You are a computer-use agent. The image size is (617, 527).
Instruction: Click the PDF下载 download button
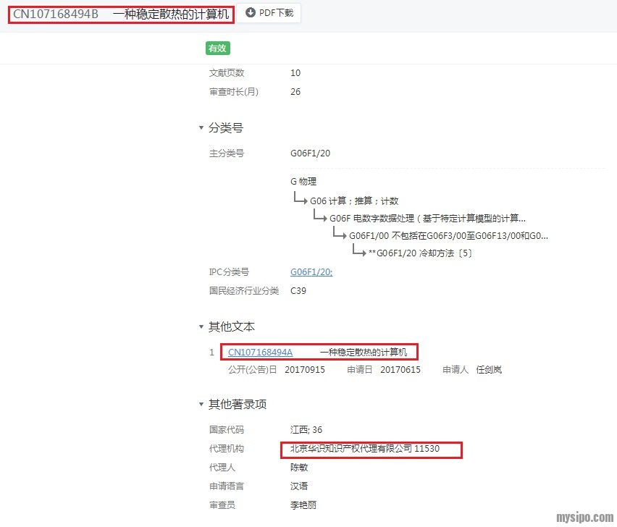269,13
